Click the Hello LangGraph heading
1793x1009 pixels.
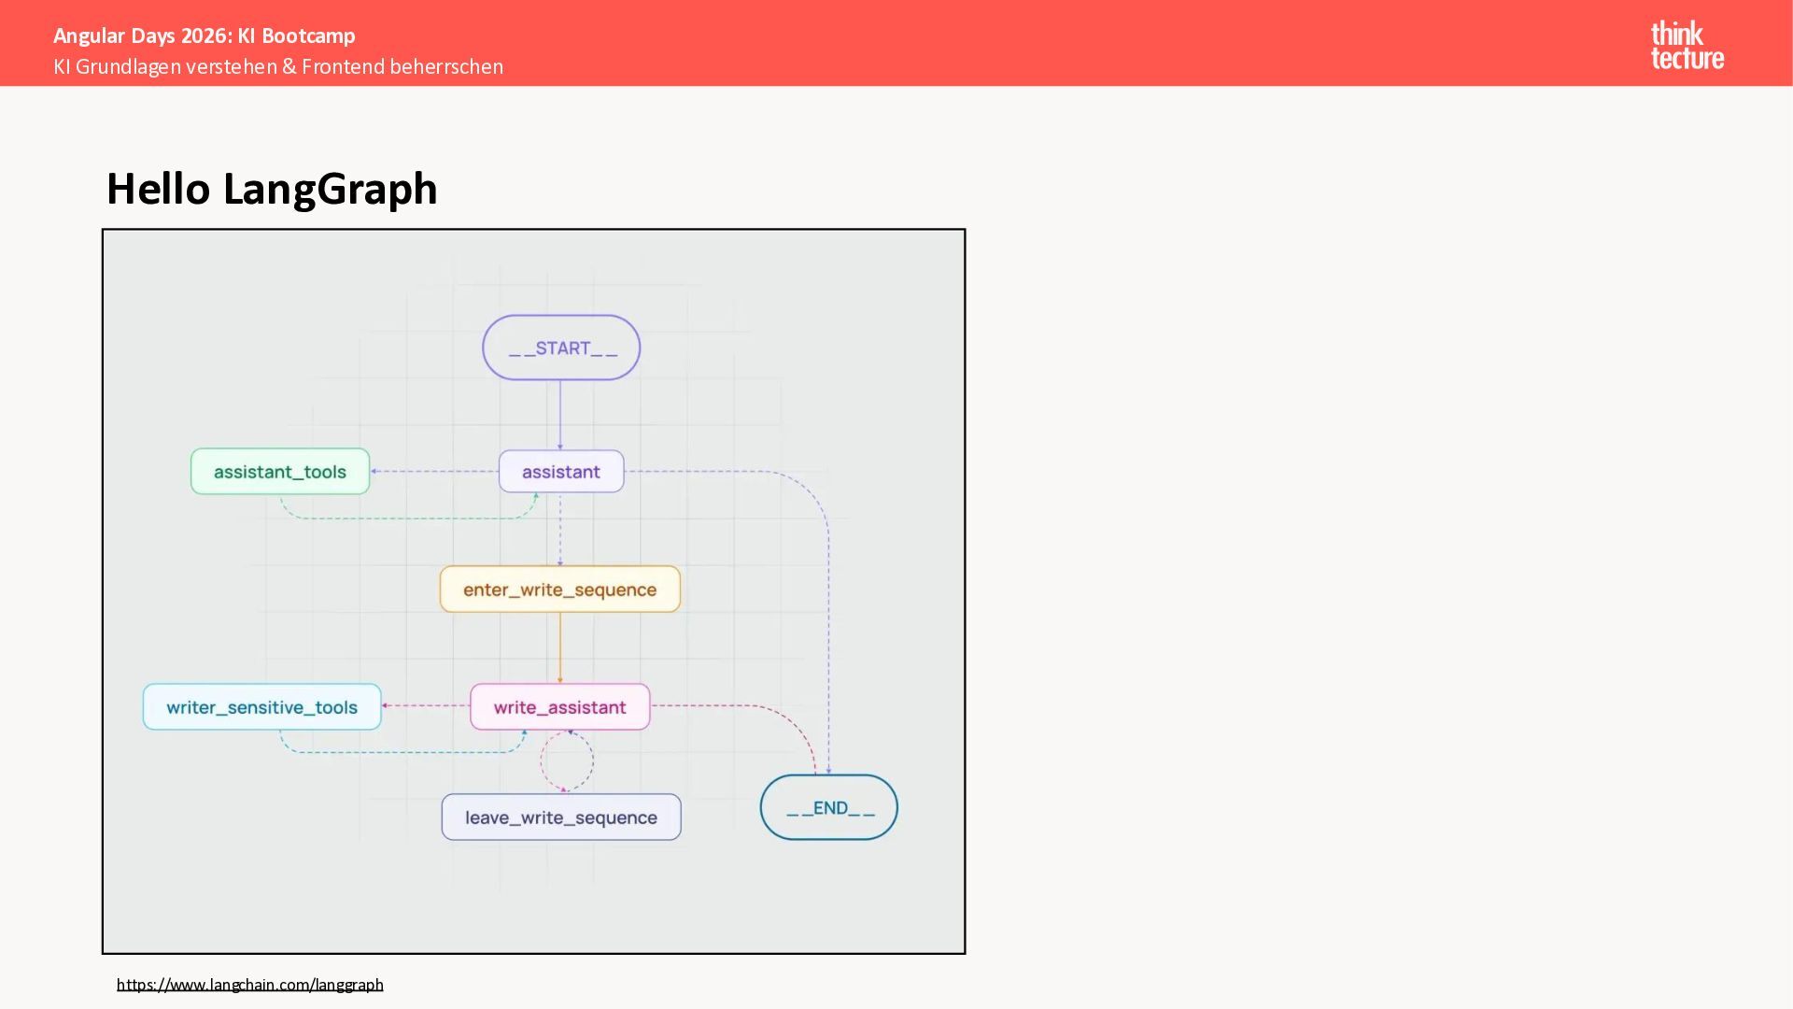click(x=272, y=189)
